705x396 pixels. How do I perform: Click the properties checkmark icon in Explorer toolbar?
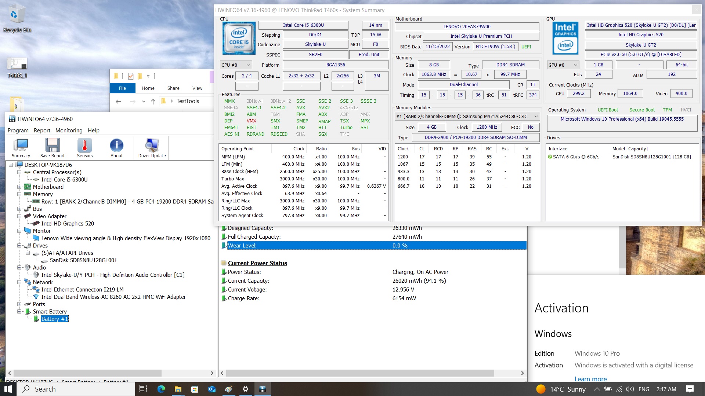click(x=131, y=76)
